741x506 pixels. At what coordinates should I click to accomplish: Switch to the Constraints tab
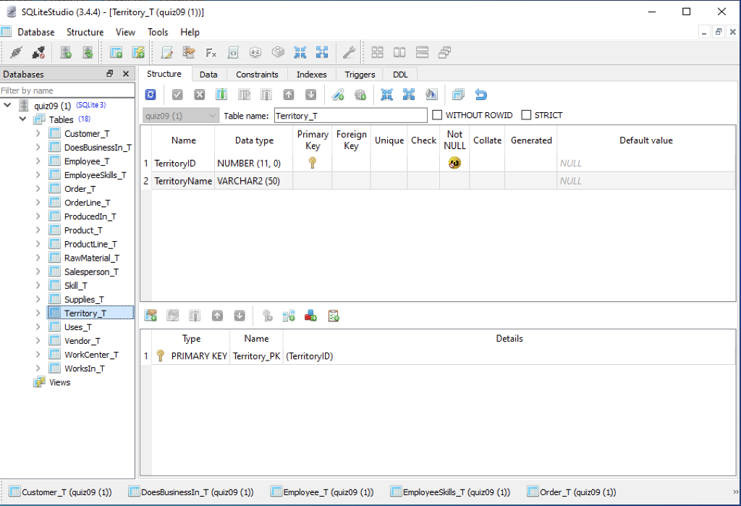point(257,75)
